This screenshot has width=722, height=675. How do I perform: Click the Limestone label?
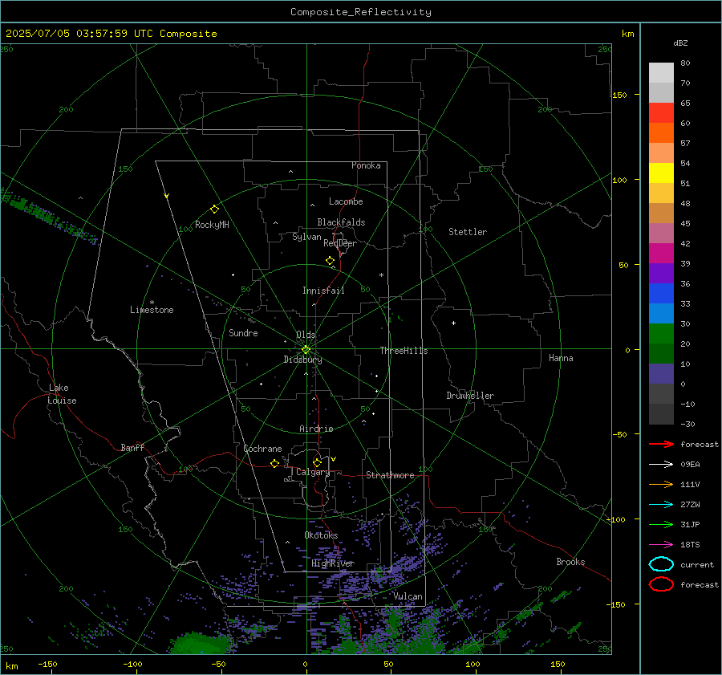coord(152,310)
